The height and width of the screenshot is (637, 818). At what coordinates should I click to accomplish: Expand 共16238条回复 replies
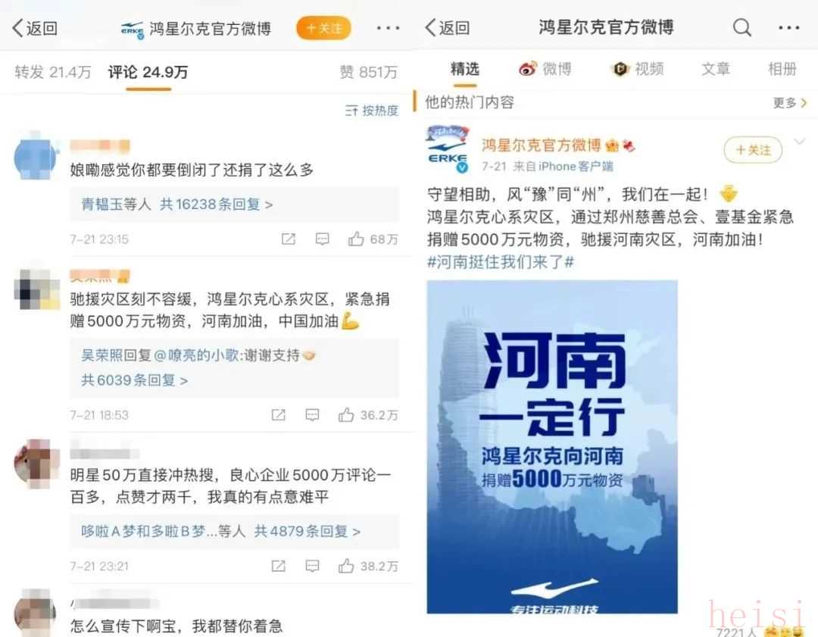tap(217, 205)
